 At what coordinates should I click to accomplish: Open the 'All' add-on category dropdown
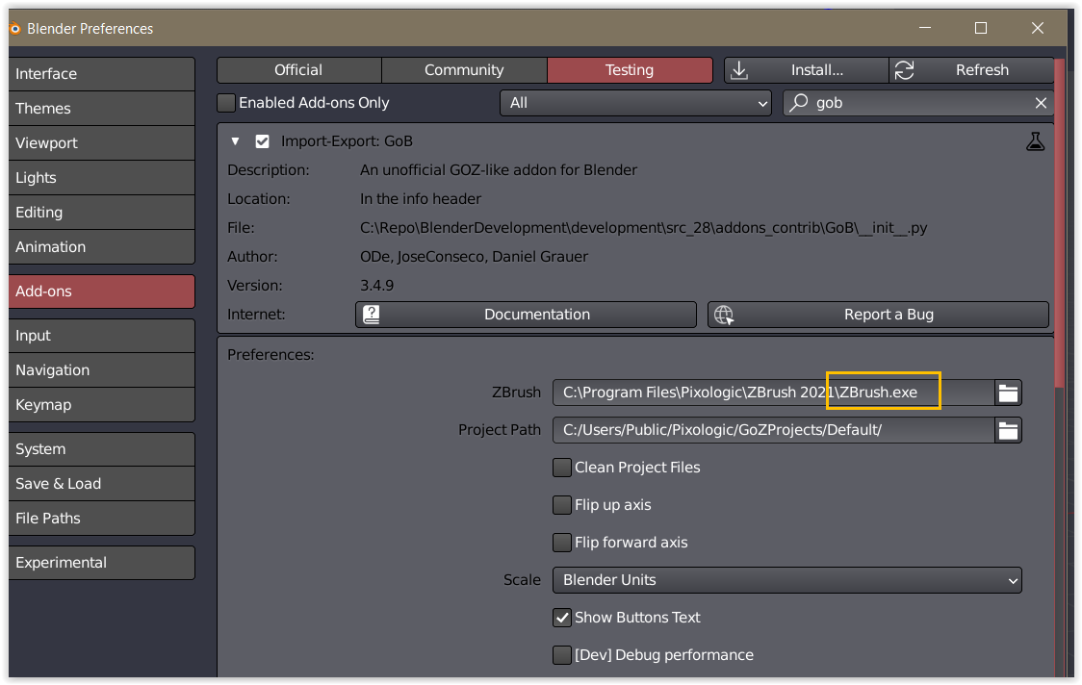(635, 103)
